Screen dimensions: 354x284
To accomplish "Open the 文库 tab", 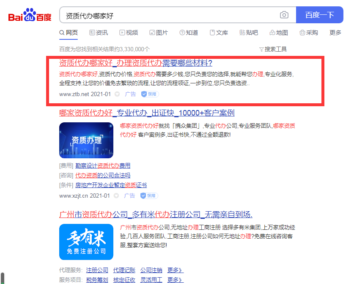I will pos(219,33).
